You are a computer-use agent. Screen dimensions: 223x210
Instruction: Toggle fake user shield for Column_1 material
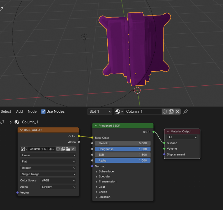[x=165, y=112]
